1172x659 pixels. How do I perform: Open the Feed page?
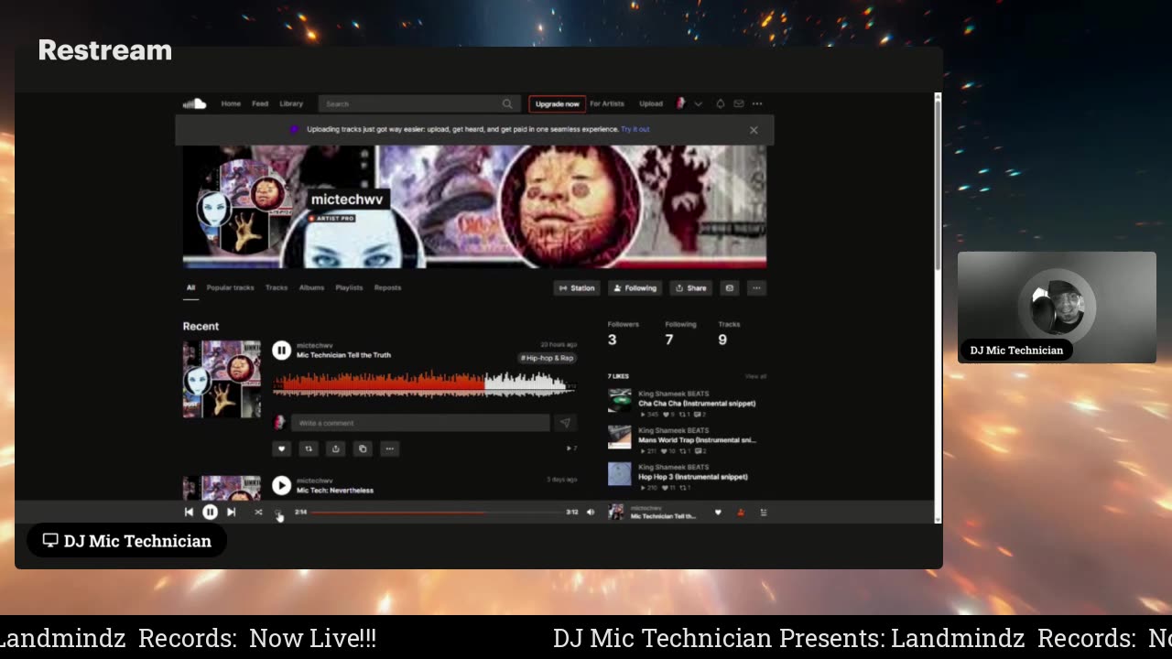pos(260,103)
